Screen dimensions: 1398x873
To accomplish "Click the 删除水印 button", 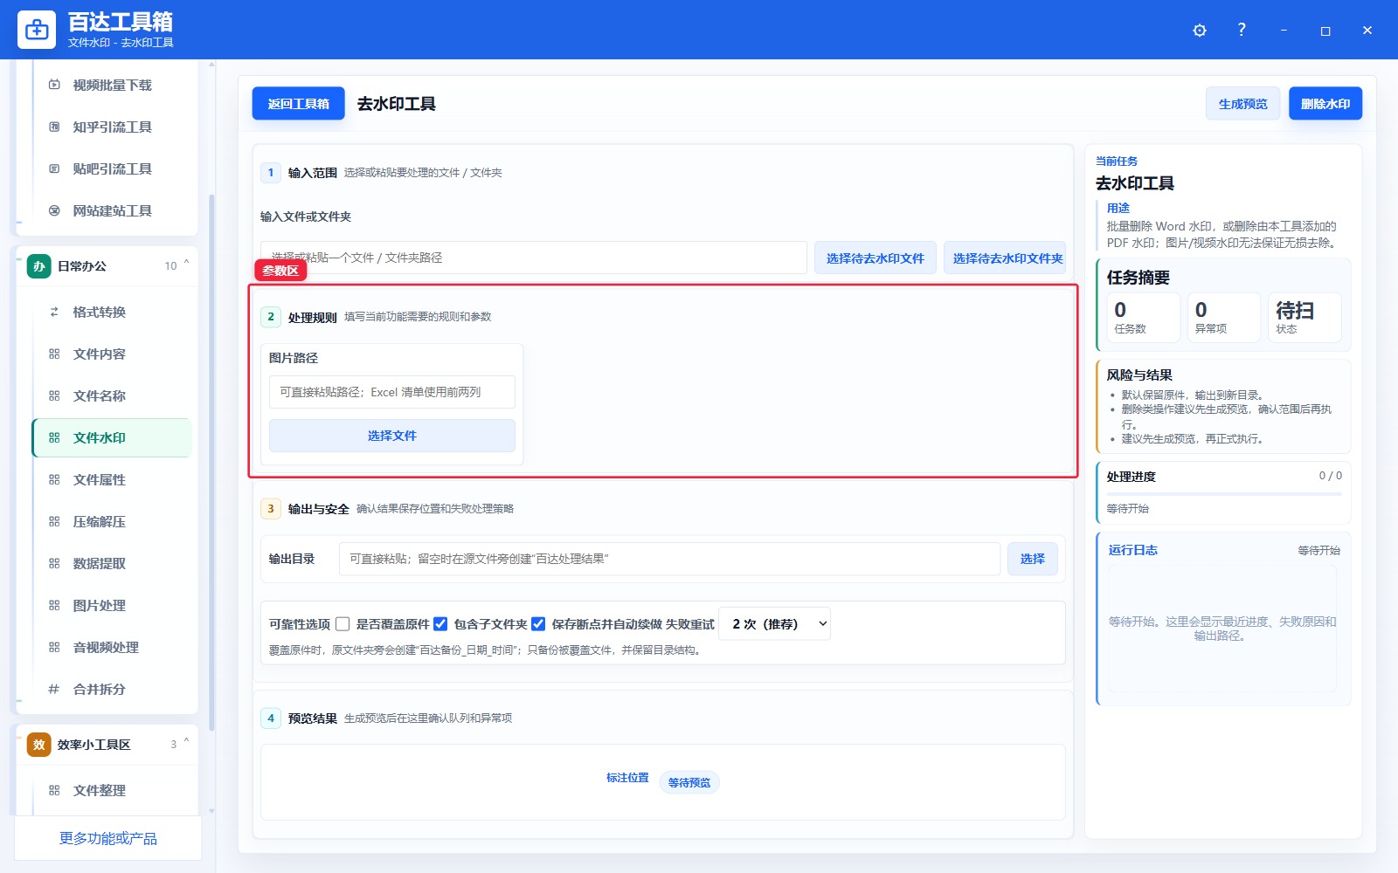I will tap(1325, 104).
